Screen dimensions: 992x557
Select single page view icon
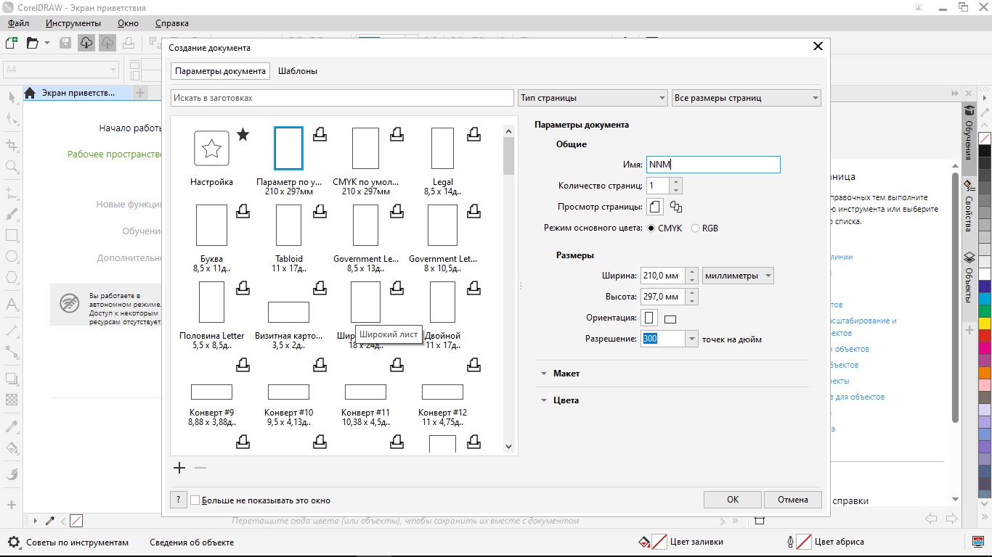(x=655, y=207)
